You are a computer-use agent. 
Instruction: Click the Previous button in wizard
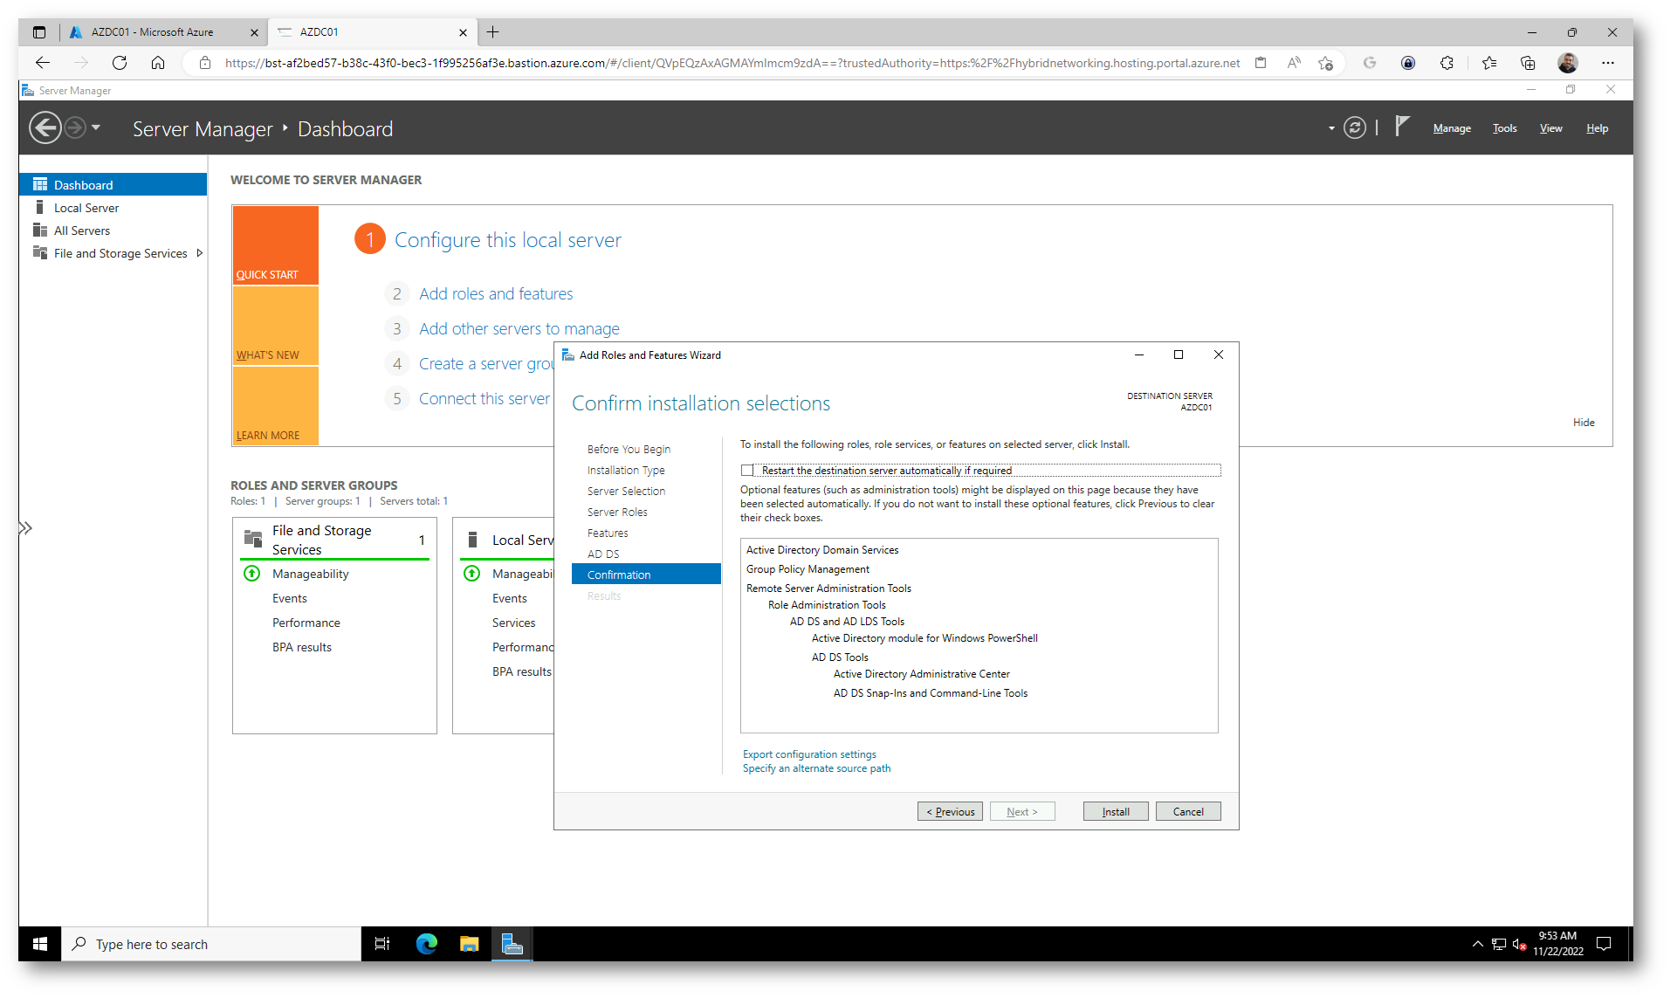950,812
